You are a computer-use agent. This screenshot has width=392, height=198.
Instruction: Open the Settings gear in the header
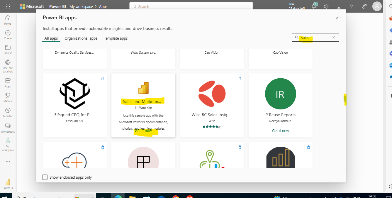point(326,6)
